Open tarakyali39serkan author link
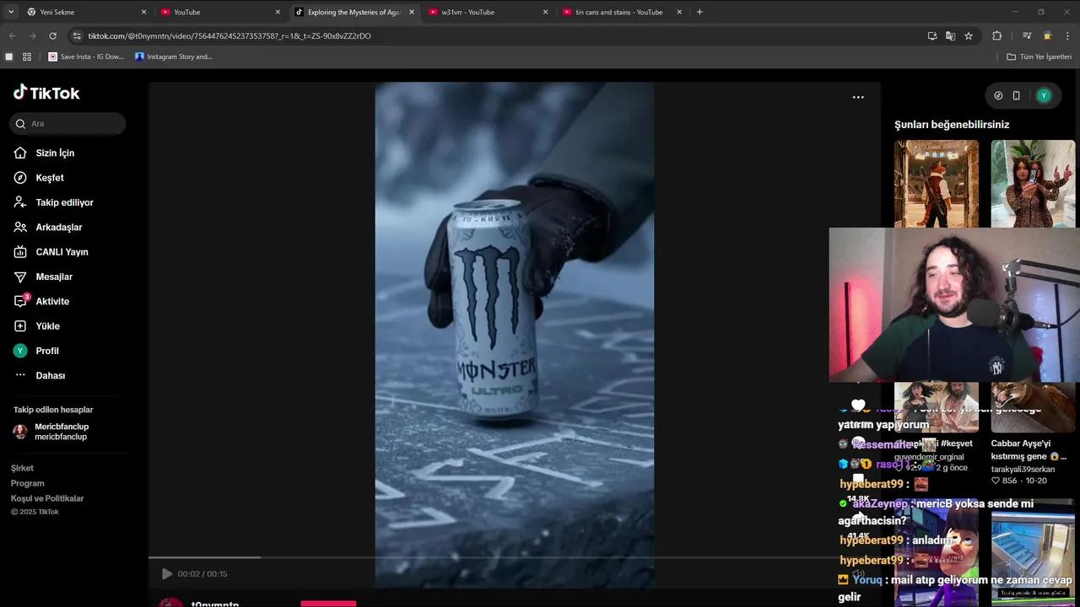 tap(1023, 470)
